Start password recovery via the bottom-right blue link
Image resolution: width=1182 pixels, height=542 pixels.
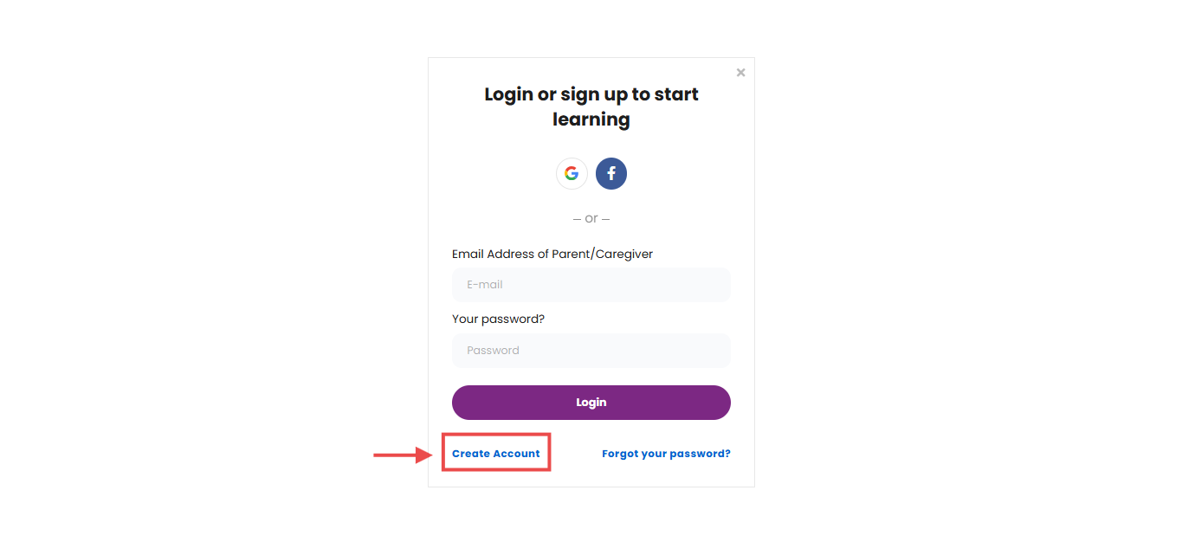(666, 454)
